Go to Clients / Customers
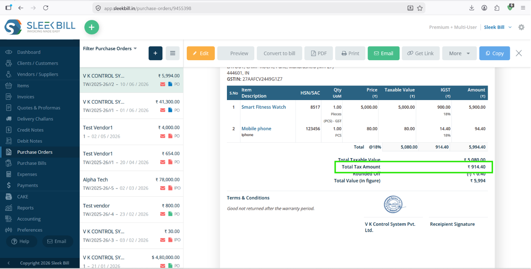This screenshot has height=269, width=531. pyautogui.click(x=37, y=63)
